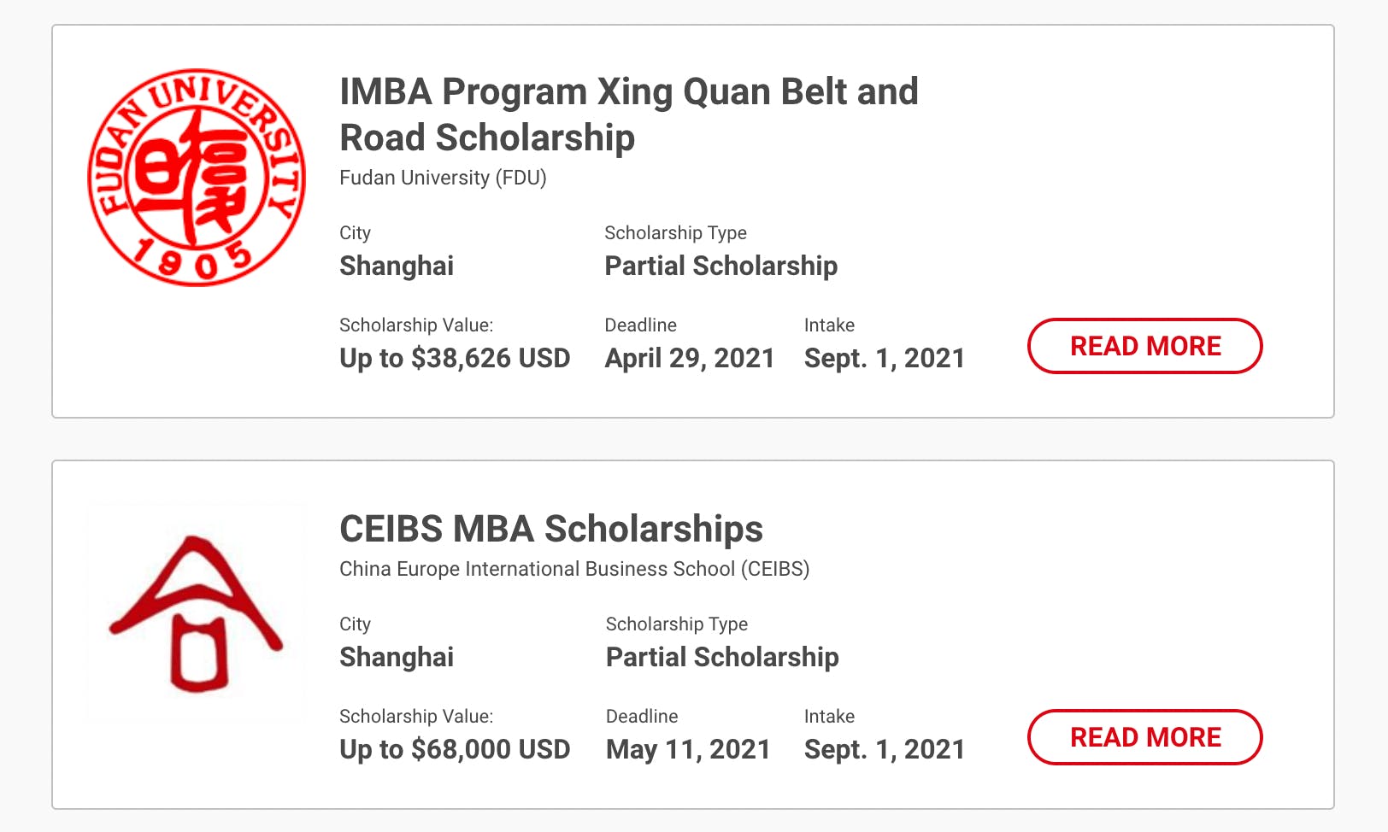Screen dimensions: 1388x832
Task: Click the Fudan University circular logo
Action: pos(197,178)
